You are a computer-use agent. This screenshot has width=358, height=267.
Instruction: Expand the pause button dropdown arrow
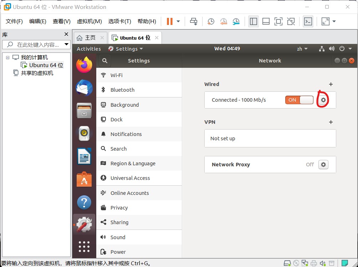(x=178, y=21)
